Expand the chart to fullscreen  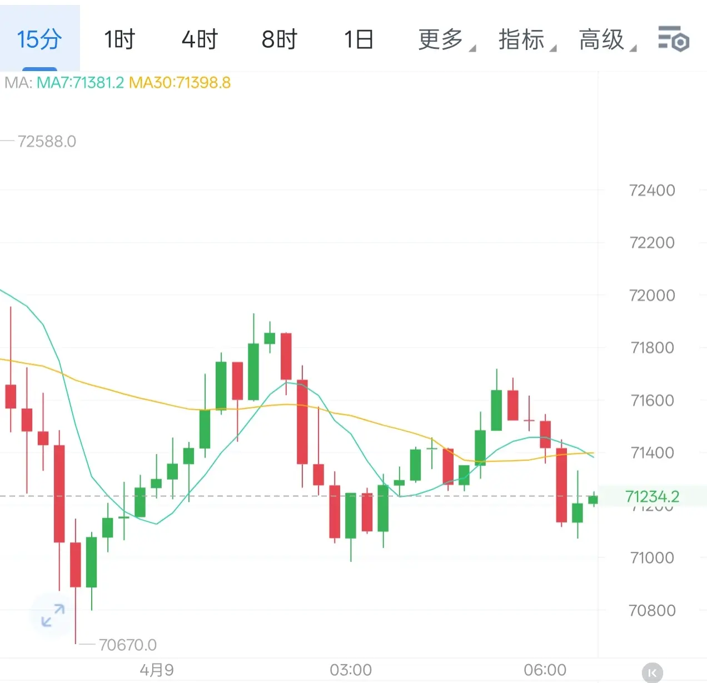[53, 615]
